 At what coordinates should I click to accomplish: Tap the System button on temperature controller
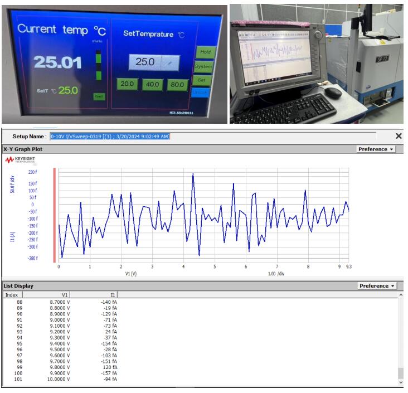[x=203, y=67]
